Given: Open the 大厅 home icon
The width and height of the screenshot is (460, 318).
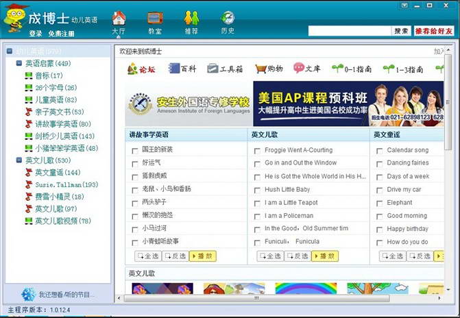Looking at the screenshot, I should tap(119, 19).
